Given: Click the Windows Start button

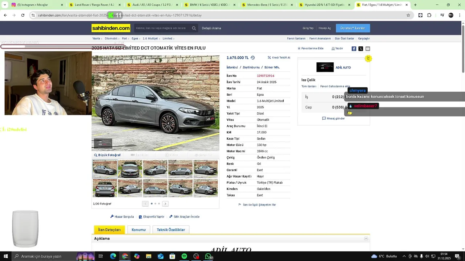Looking at the screenshot, I should pos(5,256).
